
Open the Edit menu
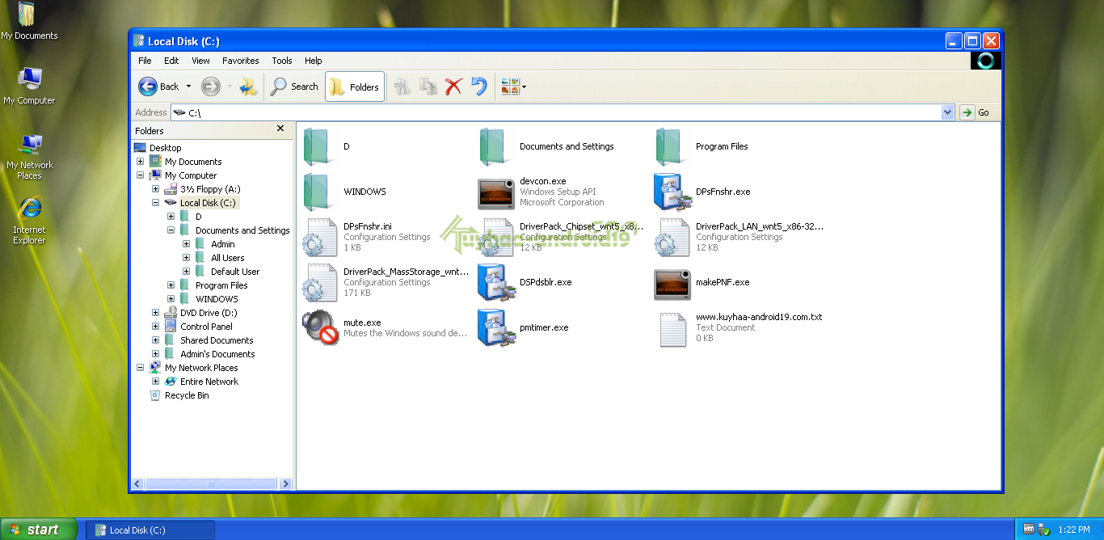click(x=171, y=61)
